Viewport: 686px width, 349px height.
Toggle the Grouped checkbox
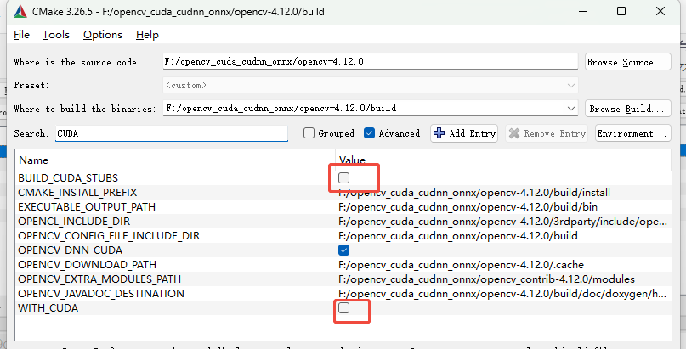(x=309, y=133)
